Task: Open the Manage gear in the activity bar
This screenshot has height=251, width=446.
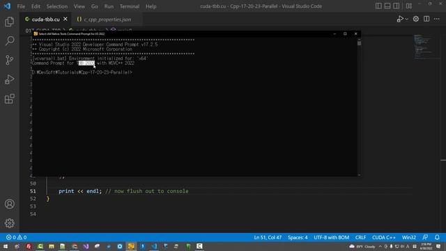Action: click(9, 223)
